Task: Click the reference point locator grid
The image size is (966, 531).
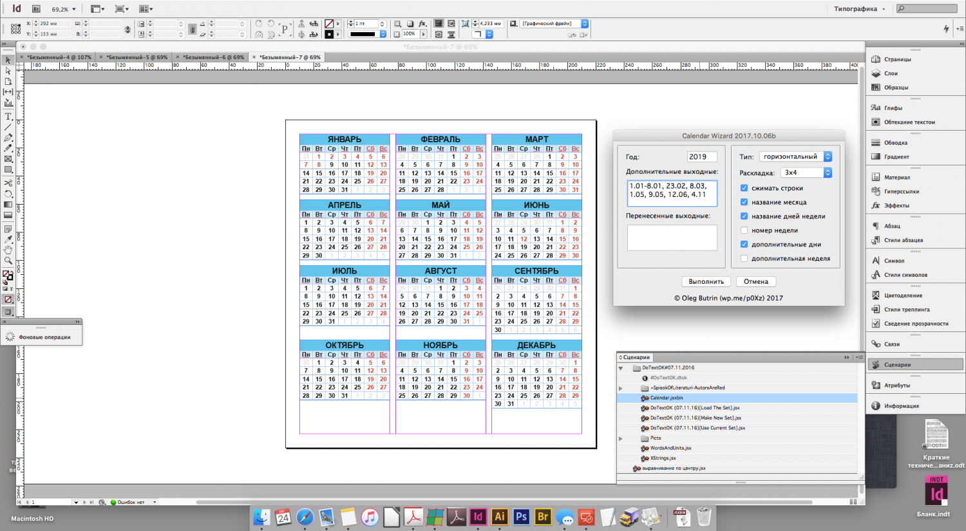Action: 15,29
